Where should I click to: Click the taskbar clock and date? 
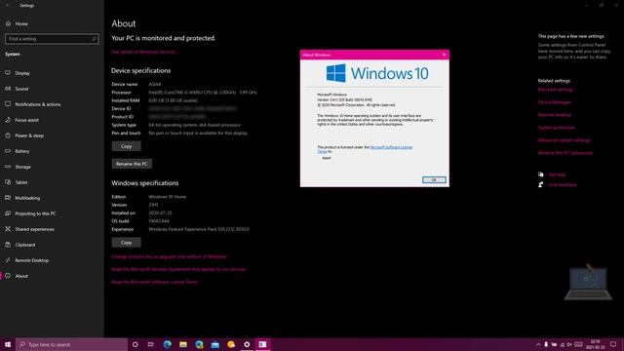[596, 344]
